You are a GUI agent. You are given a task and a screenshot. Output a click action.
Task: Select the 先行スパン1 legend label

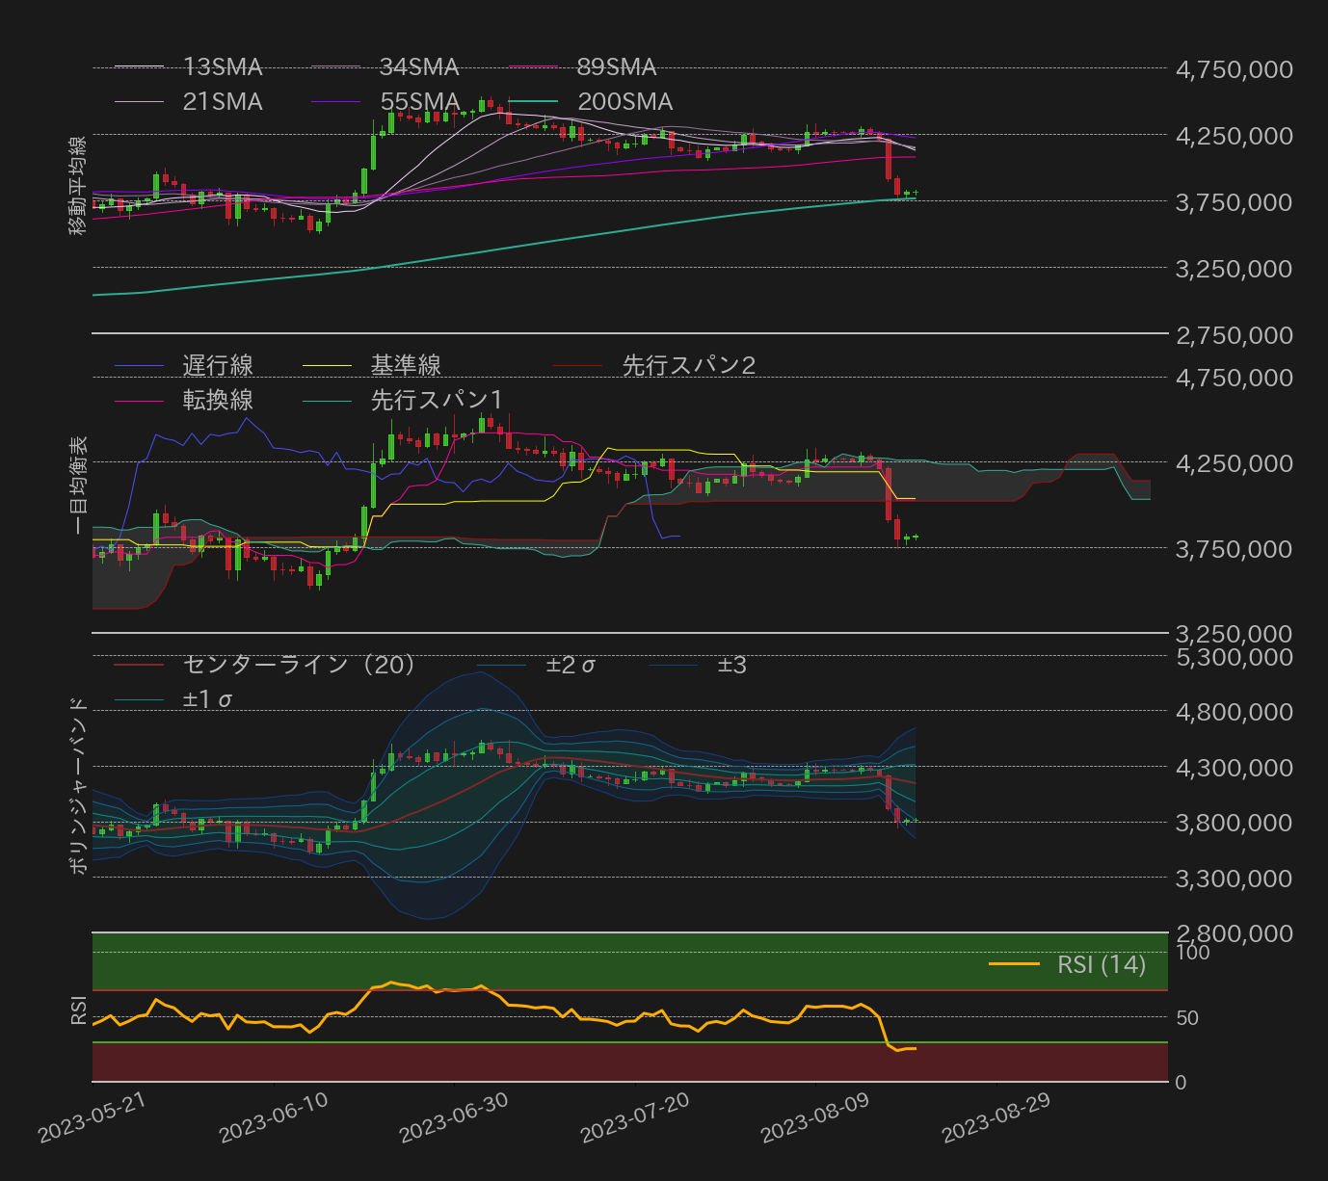coord(437,400)
